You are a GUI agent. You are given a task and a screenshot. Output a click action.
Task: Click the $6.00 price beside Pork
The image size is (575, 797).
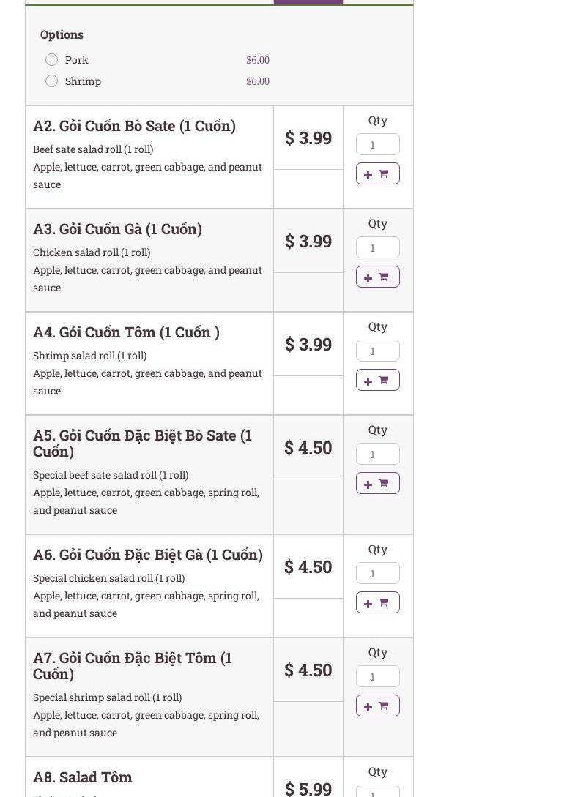(258, 60)
